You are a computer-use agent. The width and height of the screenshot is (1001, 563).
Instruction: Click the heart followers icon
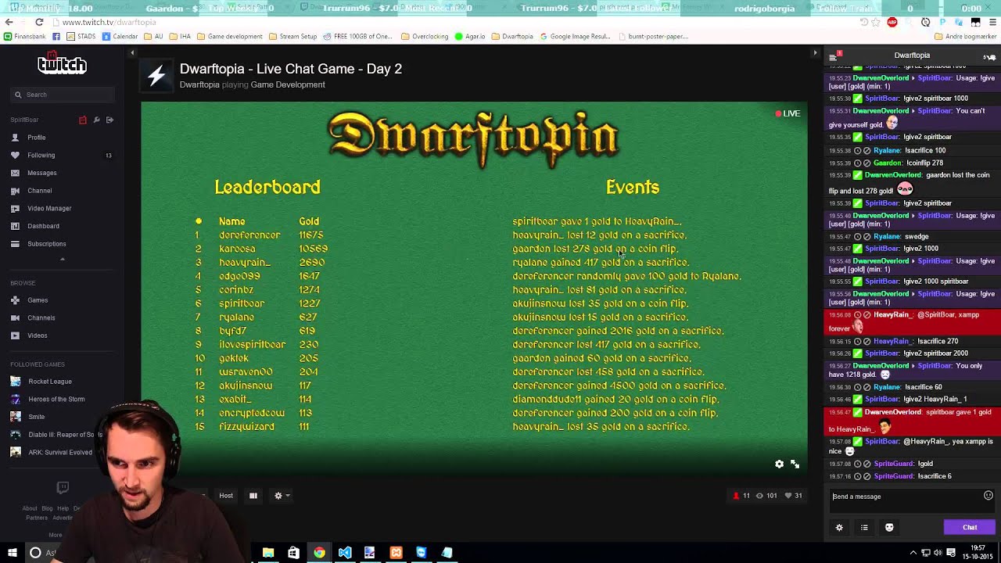788,496
